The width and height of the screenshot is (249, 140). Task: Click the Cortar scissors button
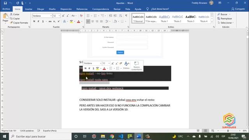click(x=15, y=14)
